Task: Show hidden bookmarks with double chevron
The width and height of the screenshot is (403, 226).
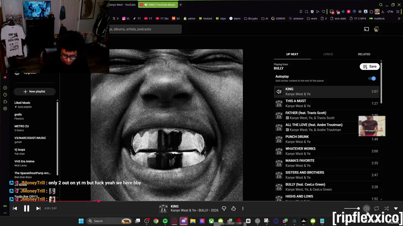Action: click(x=399, y=19)
